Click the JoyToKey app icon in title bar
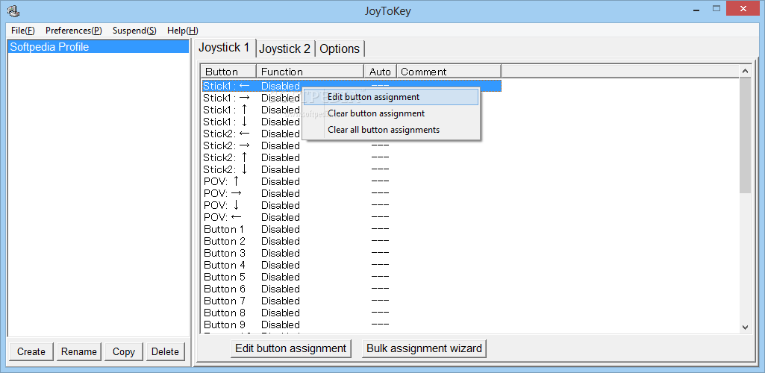Screen dimensions: 765x373 coord(13,10)
